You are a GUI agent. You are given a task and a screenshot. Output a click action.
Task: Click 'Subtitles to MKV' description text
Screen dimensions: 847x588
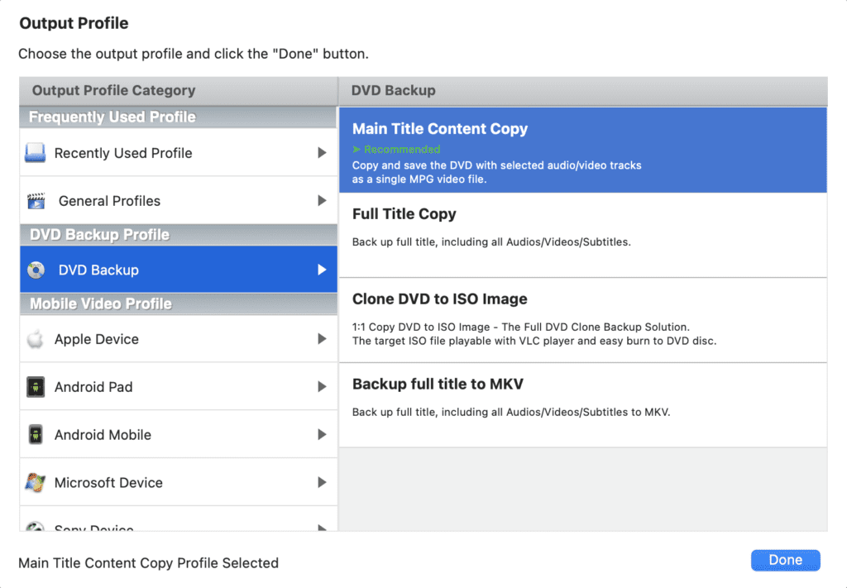627,412
